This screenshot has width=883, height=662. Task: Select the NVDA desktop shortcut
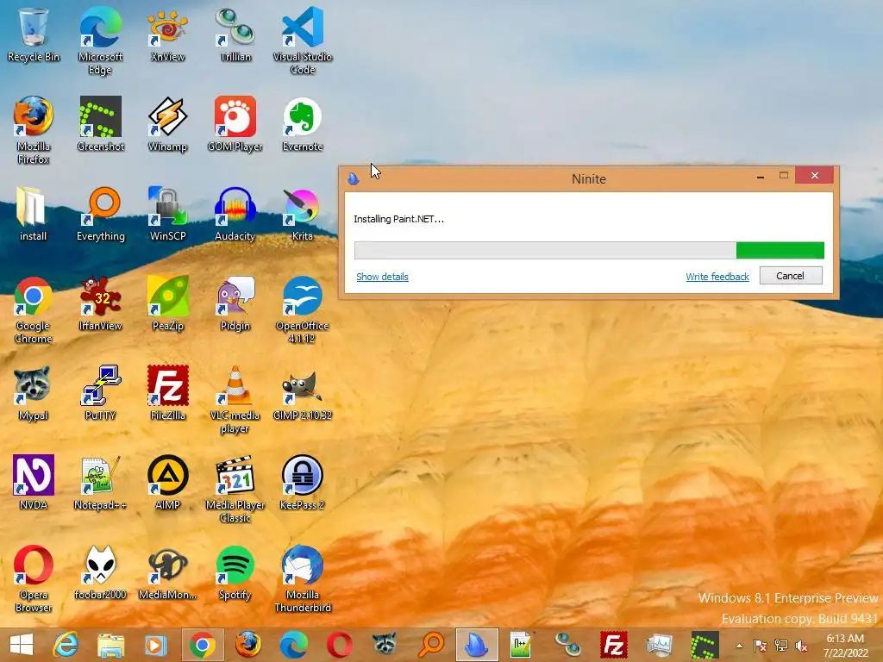(x=34, y=483)
